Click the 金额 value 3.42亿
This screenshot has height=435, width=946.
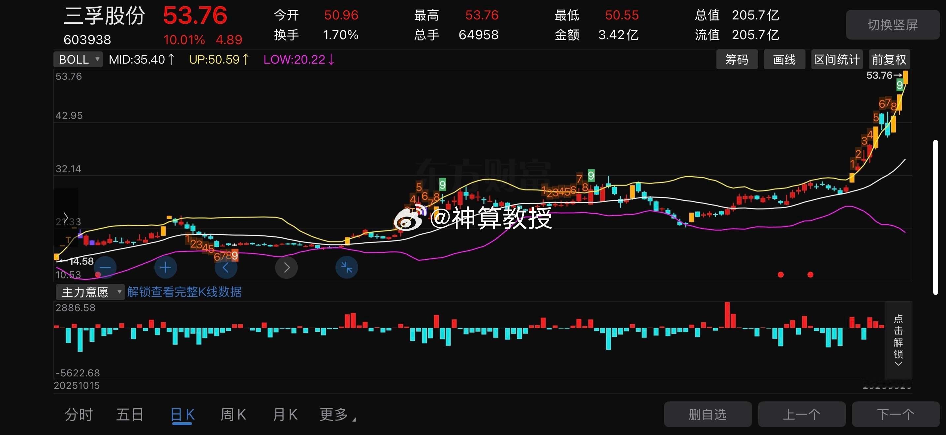pyautogui.click(x=618, y=35)
